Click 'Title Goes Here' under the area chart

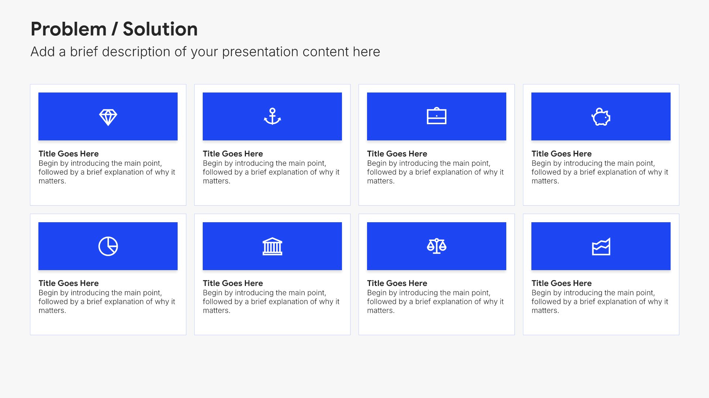561,283
